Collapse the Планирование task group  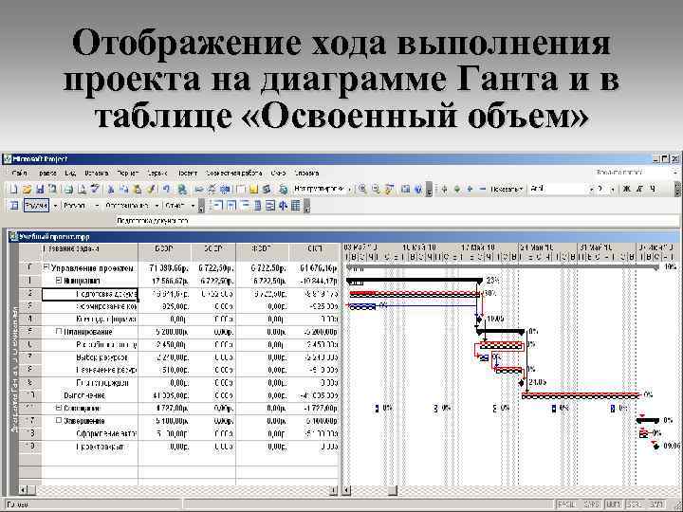(59, 331)
